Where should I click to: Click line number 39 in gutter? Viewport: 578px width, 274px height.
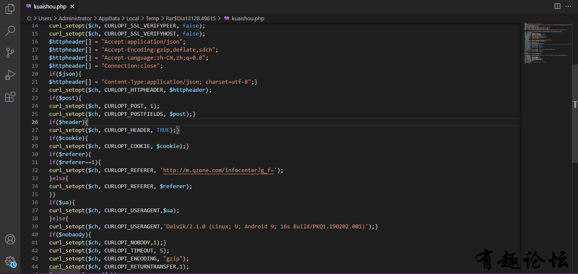[x=35, y=227]
